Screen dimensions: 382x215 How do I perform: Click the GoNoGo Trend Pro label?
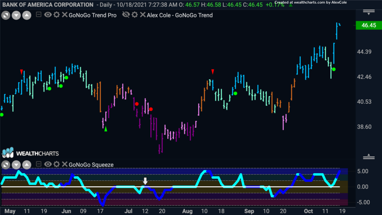(93, 15)
